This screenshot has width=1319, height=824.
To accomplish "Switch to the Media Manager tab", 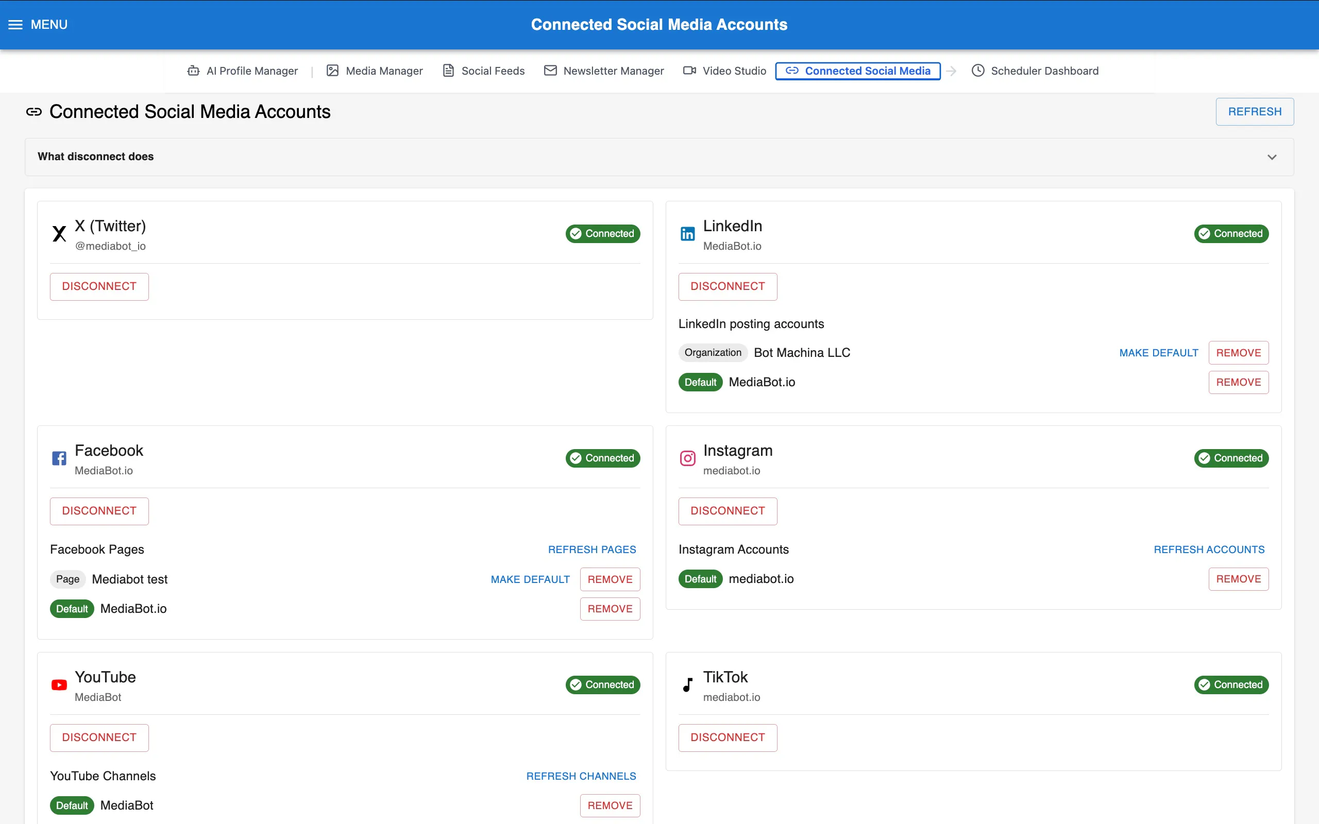I will pyautogui.click(x=375, y=71).
